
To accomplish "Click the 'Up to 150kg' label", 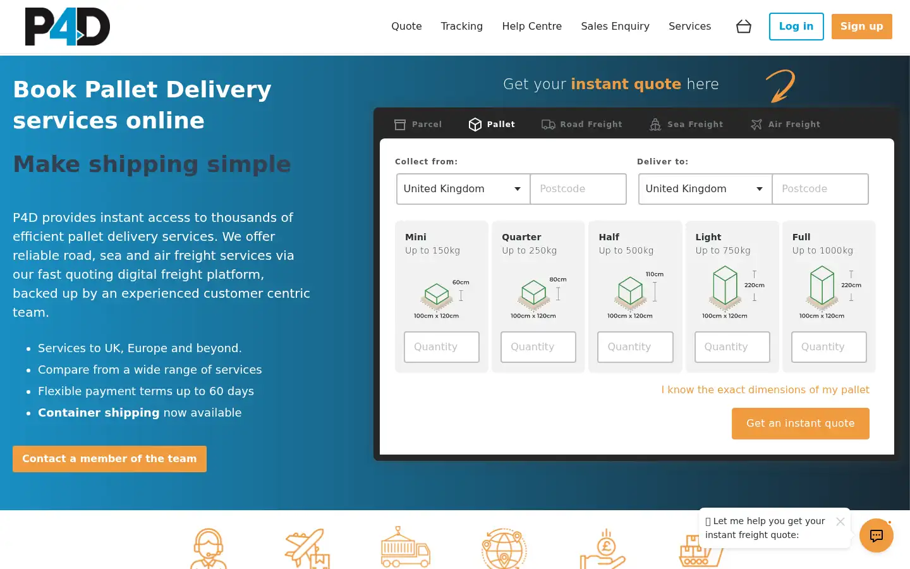I will pos(433,251).
